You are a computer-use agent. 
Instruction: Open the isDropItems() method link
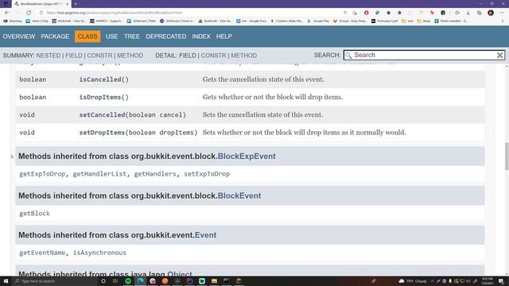point(104,97)
